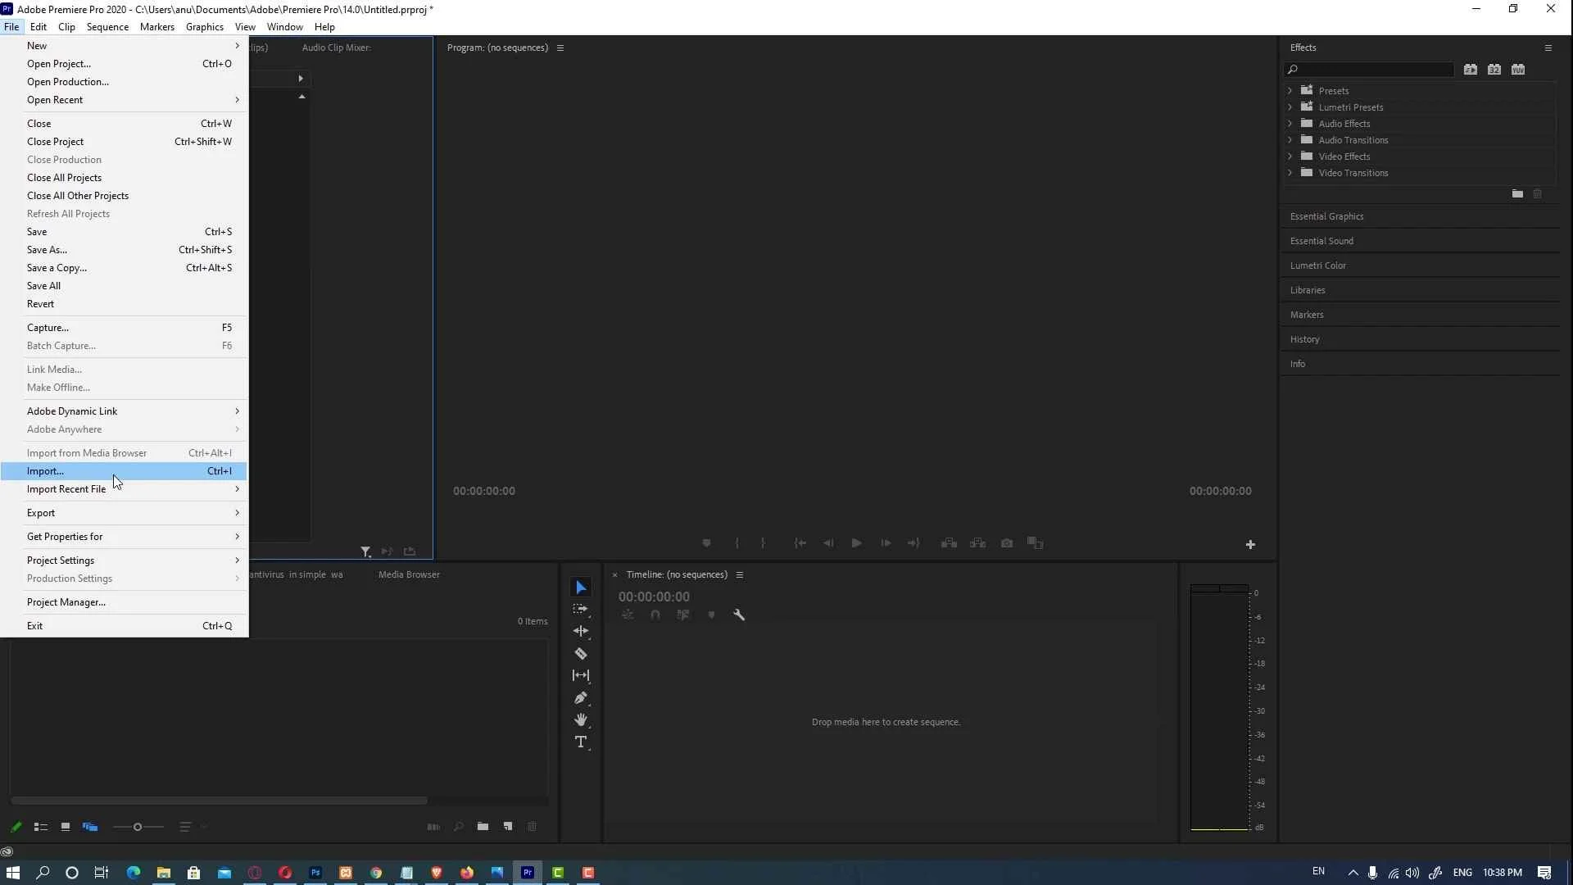
Task: Open Effects panel menu
Action: [1548, 48]
